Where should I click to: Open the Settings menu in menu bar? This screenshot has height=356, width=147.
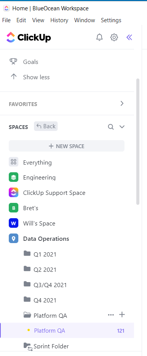[x=111, y=20]
